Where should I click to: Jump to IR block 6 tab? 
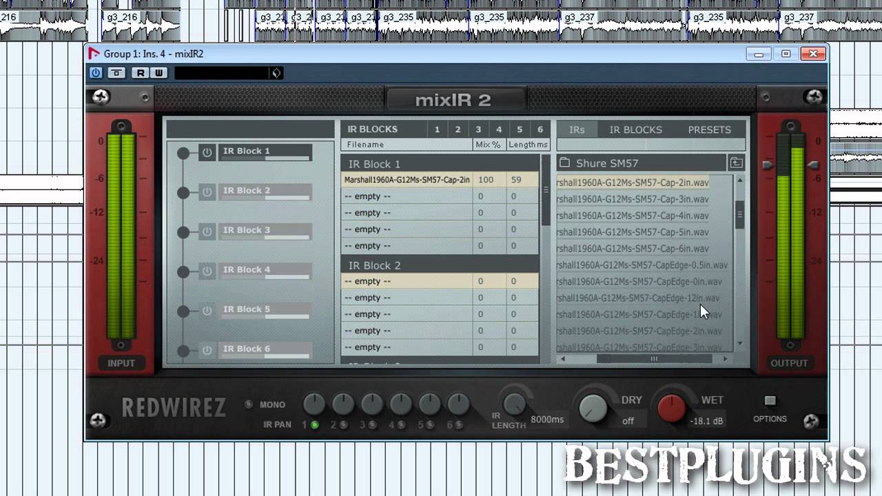point(540,129)
